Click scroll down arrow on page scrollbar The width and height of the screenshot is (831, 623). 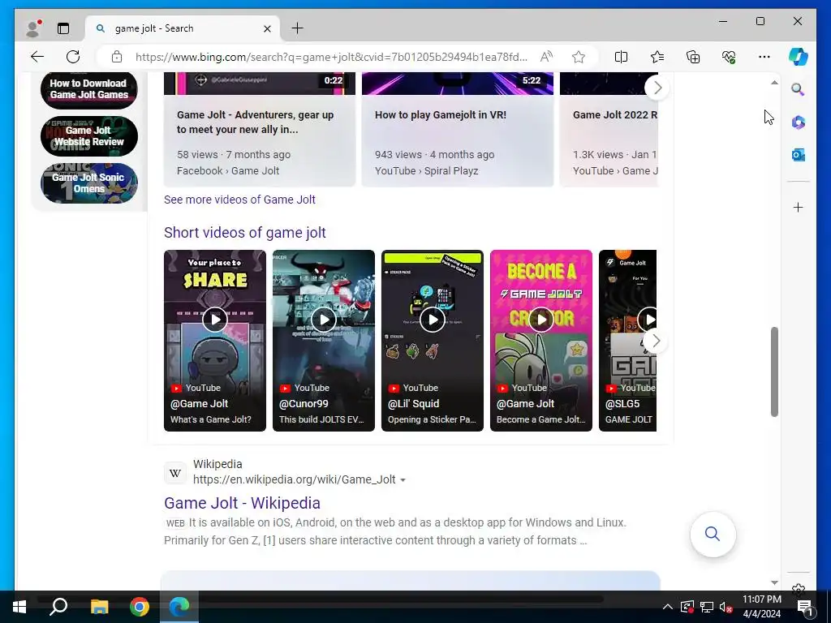pos(774,582)
